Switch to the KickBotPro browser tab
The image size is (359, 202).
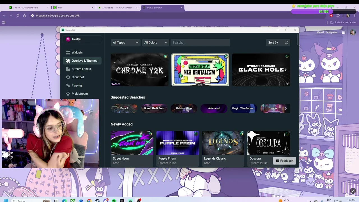pyautogui.click(x=118, y=8)
